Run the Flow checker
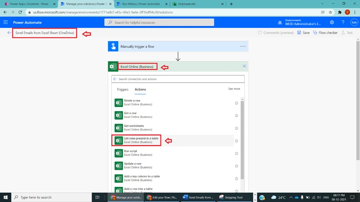The width and height of the screenshot is (360, 202). (325, 33)
